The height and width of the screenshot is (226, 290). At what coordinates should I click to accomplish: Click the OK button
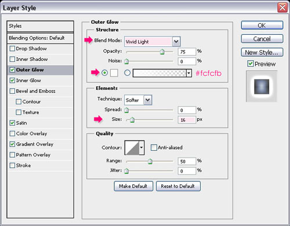[x=262, y=25]
